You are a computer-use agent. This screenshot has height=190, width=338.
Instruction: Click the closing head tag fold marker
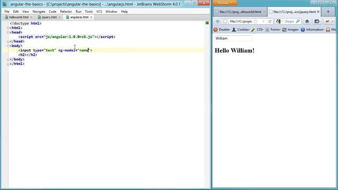click(8, 41)
